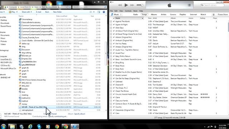Image resolution: width=229 pixels, height=129 pixels.
Task: Click the Windows Start button
Action: (x=3, y=126)
